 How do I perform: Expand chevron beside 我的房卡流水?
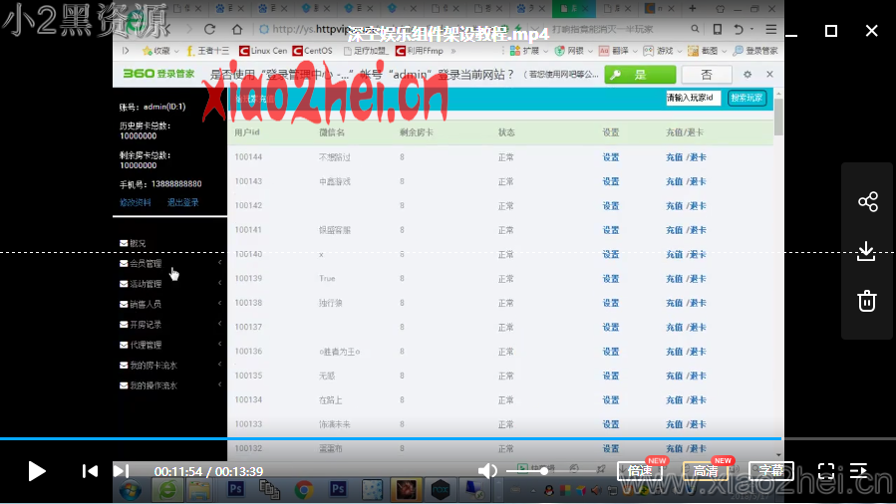[x=219, y=365]
